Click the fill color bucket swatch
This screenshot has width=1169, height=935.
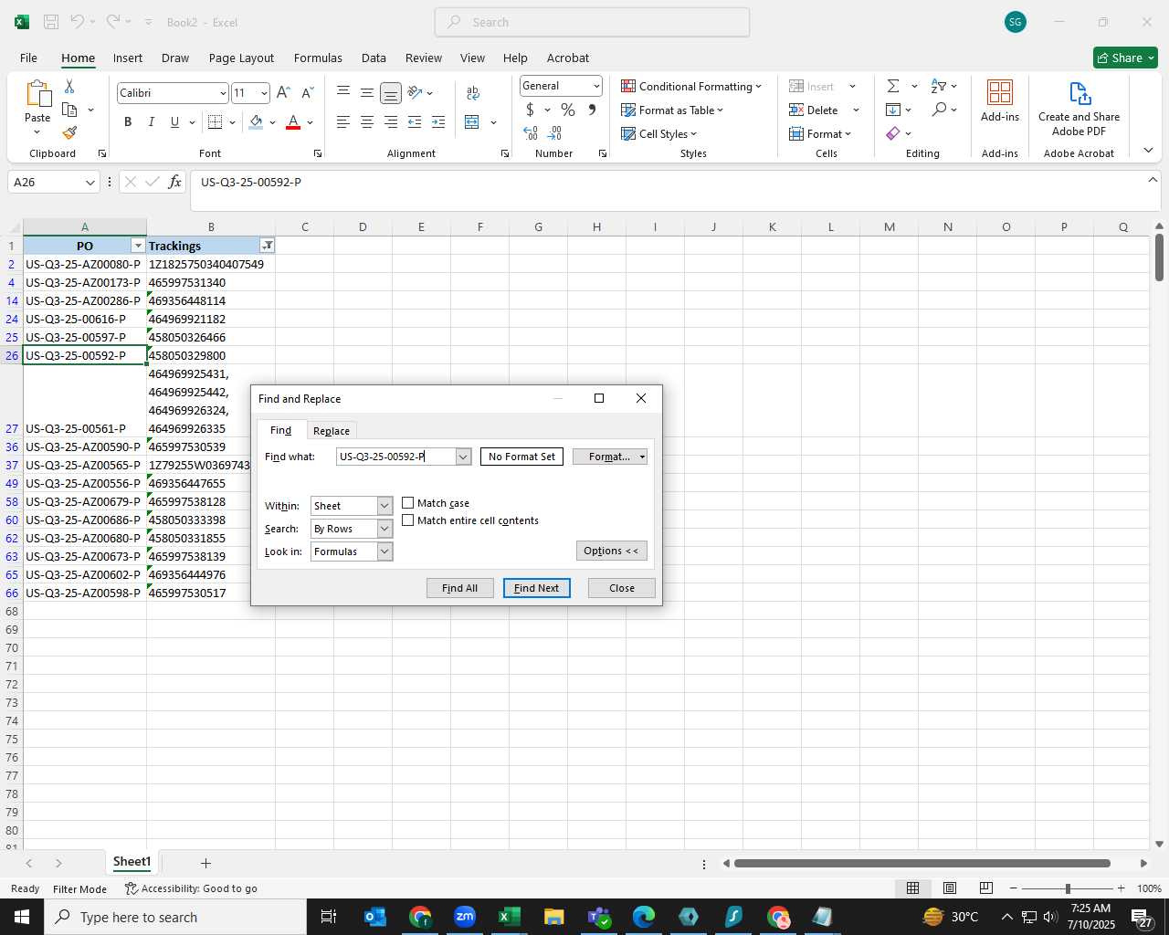(x=256, y=121)
